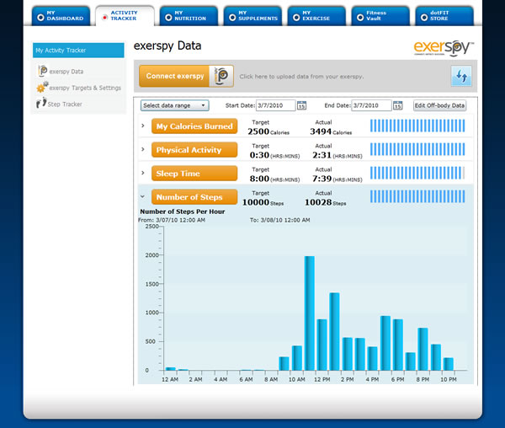Click the exerspy logo at top right
Screen dimensions: 505x428
pyautogui.click(x=444, y=47)
